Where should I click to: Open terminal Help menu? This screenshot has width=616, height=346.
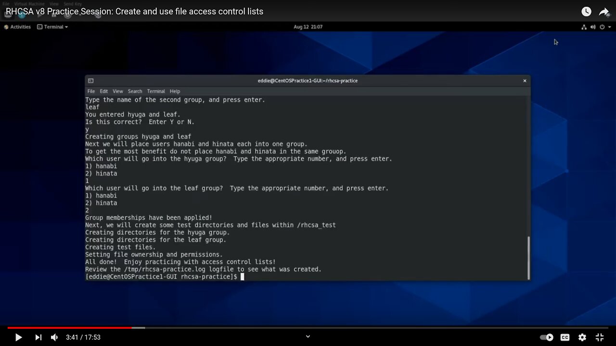pyautogui.click(x=175, y=91)
